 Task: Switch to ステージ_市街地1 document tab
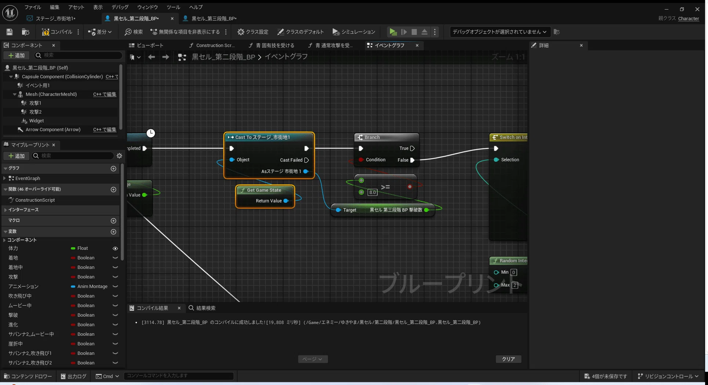55,18
